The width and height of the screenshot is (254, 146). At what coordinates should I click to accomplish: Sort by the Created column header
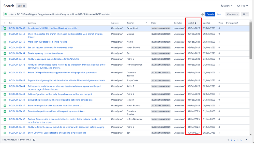[x=192, y=23]
